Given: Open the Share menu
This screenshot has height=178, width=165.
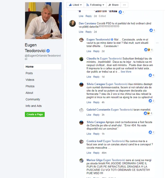Looking at the screenshot, I should tap(113, 5).
